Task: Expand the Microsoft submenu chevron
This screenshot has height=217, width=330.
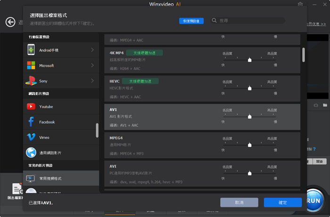Action: (x=92, y=65)
